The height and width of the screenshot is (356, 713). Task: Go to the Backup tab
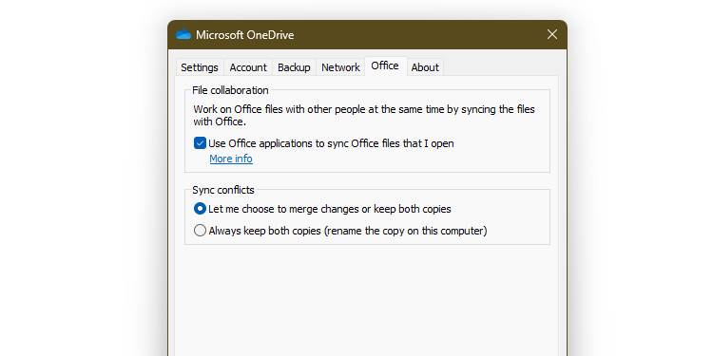[x=294, y=67]
